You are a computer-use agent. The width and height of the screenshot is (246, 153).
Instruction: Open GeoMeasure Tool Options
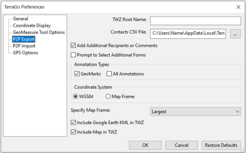pyautogui.click(x=39, y=32)
